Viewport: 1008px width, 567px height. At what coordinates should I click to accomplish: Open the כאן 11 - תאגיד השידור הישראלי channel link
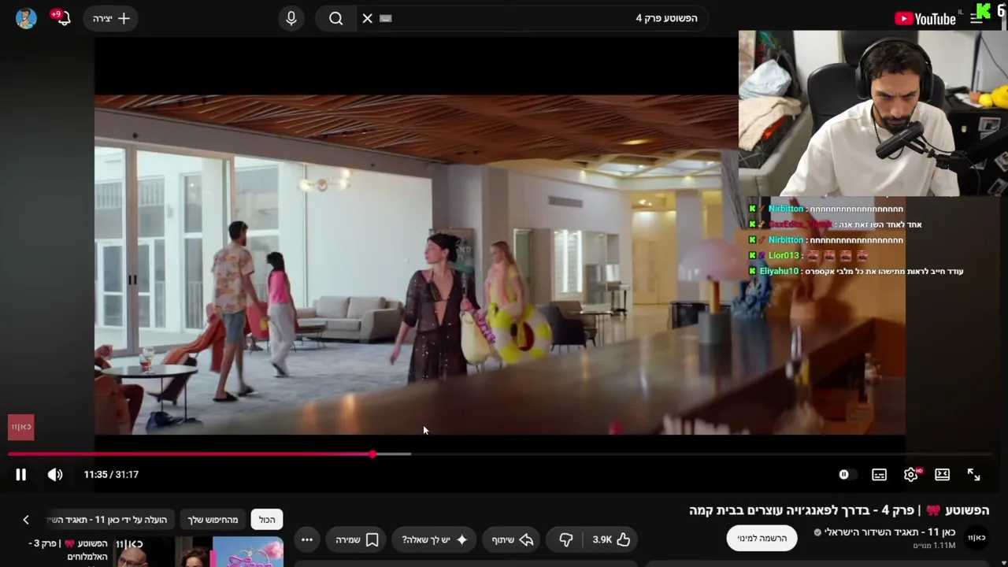point(889,532)
